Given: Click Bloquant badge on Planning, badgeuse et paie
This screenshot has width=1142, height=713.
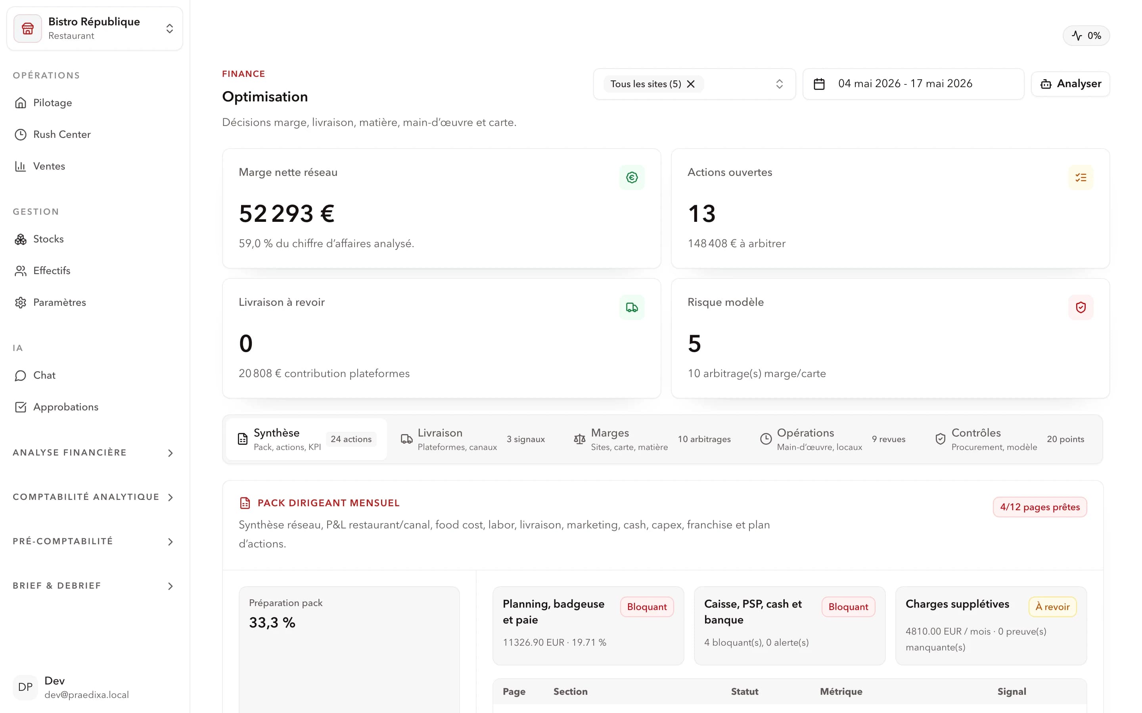Looking at the screenshot, I should tap(646, 607).
